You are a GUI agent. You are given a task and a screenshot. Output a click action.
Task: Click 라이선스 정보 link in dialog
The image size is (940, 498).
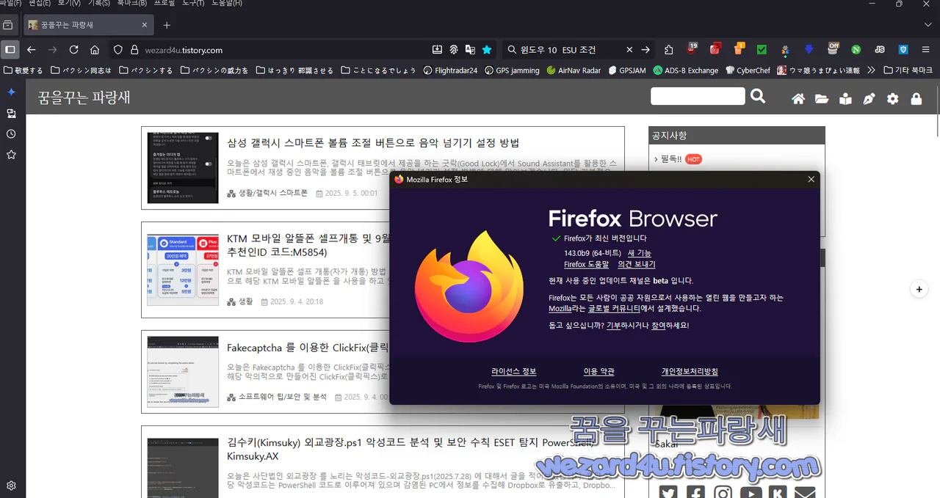514,371
